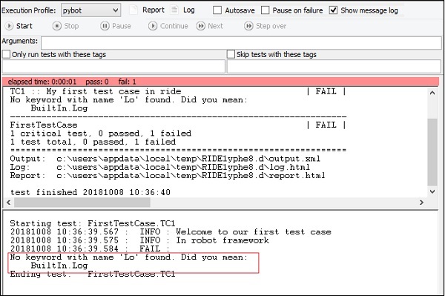Open the Log link text
The height and width of the screenshot is (296, 445).
coord(188,10)
